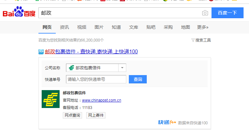Go to the 文库 tab
This screenshot has width=249, height=131.
click(x=134, y=27)
